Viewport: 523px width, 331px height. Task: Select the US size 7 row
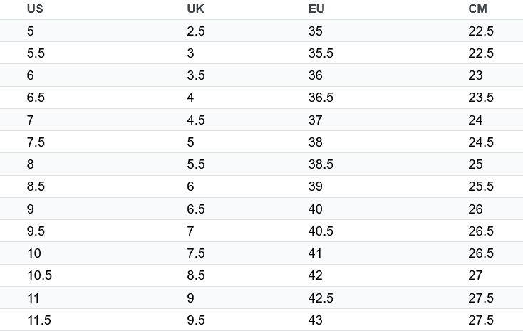261,120
